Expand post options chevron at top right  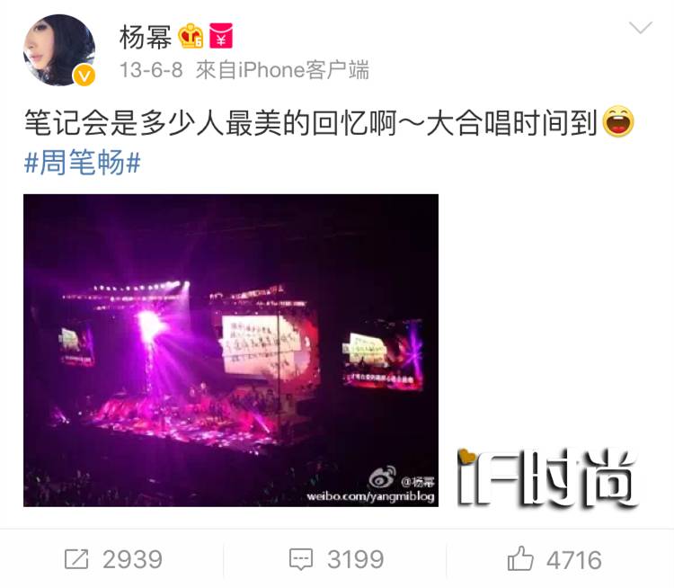[641, 29]
